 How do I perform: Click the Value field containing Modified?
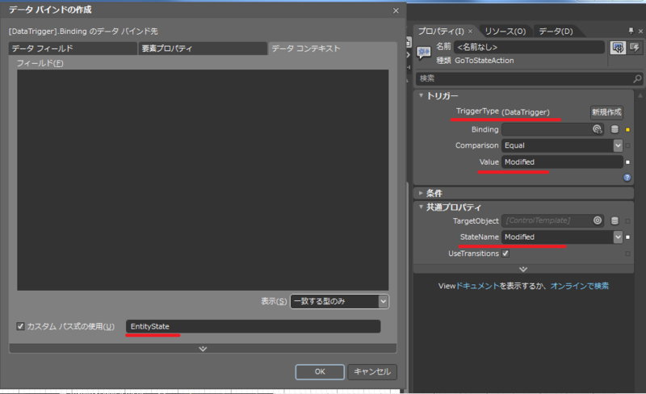point(562,162)
